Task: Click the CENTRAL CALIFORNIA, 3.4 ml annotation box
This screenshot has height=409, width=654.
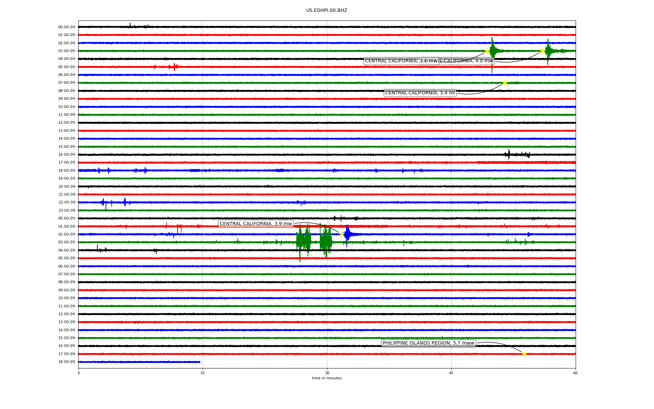Action: click(x=420, y=93)
